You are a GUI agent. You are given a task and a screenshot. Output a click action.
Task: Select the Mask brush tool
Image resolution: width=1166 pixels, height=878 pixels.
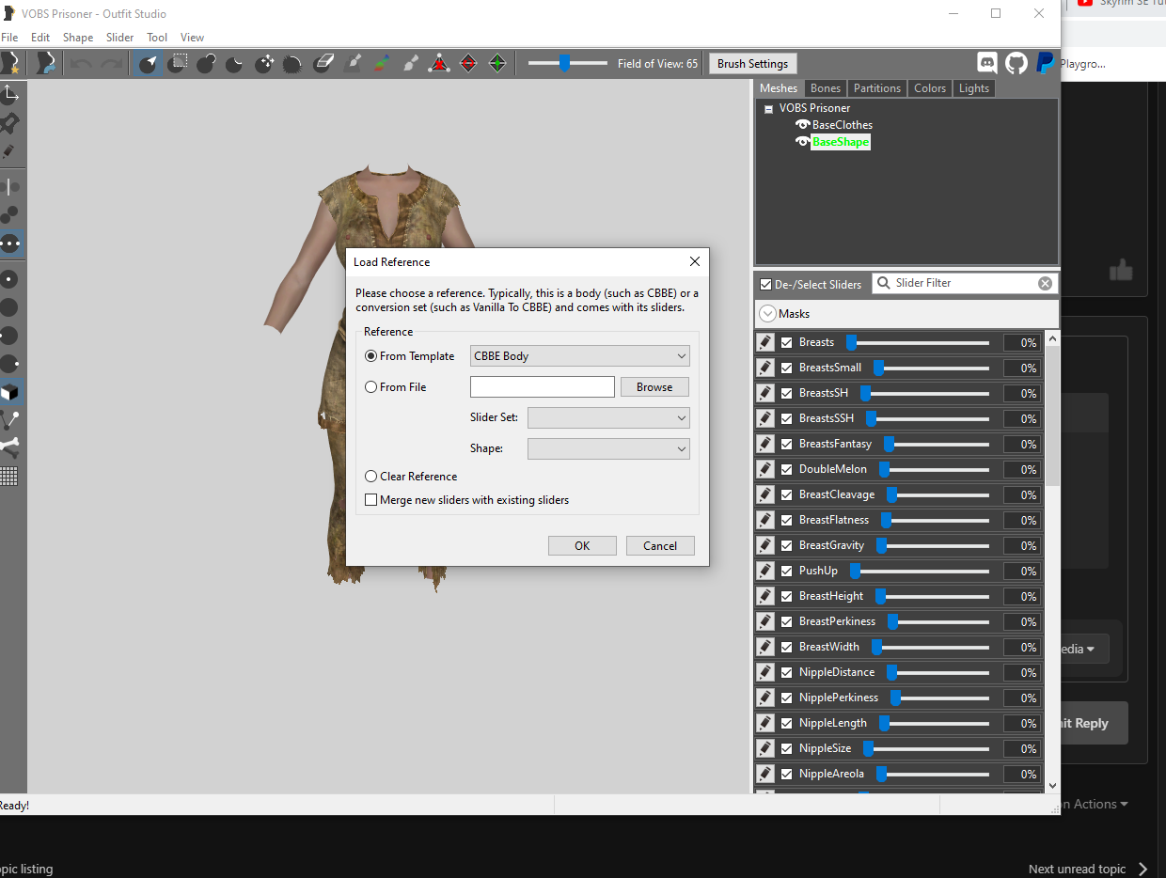tap(178, 63)
